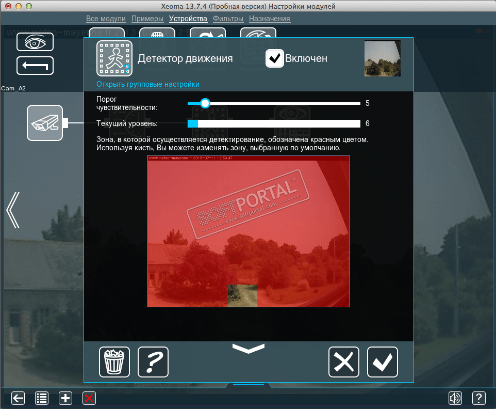This screenshot has width=496, height=409.
Task: Toggle sound with speaker icon
Action: pos(455,398)
